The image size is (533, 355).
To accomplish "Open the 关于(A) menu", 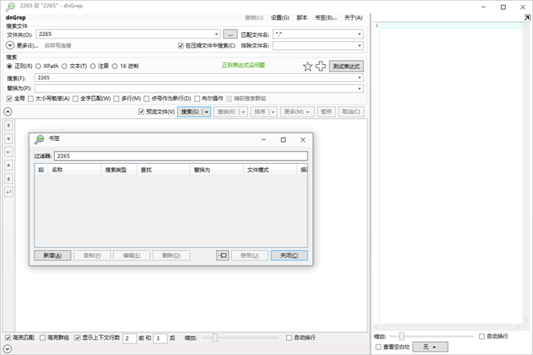I will click(353, 16).
